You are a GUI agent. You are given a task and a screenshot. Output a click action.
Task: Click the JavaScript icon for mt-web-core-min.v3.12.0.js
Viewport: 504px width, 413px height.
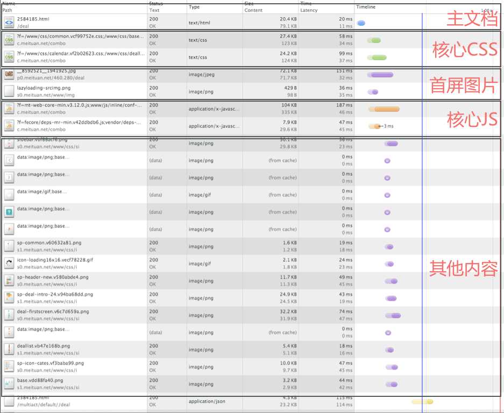point(9,108)
